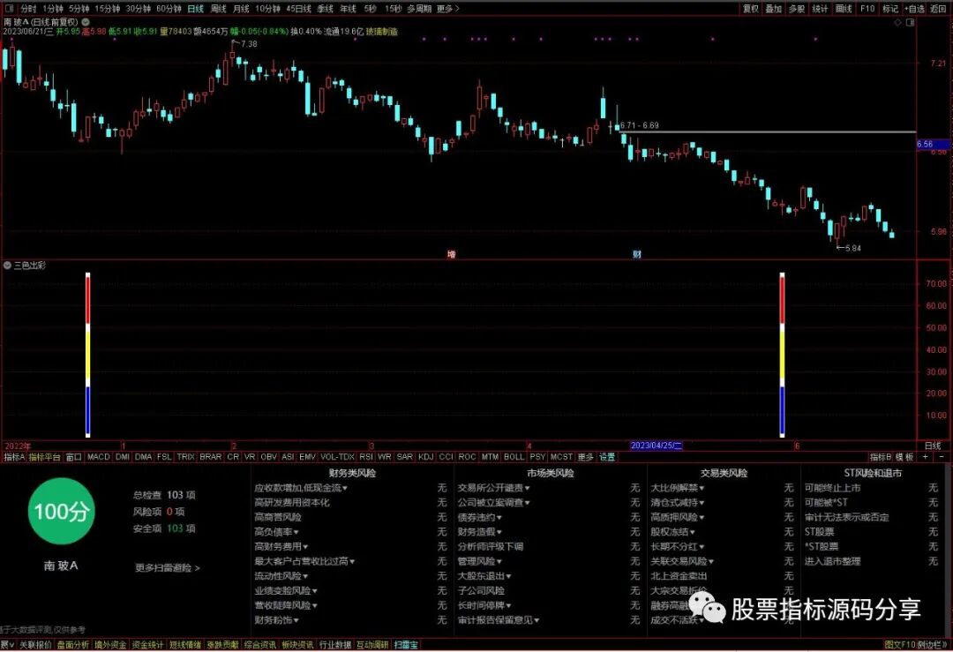Click the 可能终止上市 row text

[x=833, y=488]
